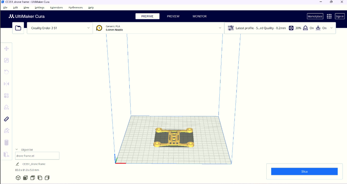Screen dimensions: 347x184
Task: Collapse the Object list chevron
Action: point(17,150)
